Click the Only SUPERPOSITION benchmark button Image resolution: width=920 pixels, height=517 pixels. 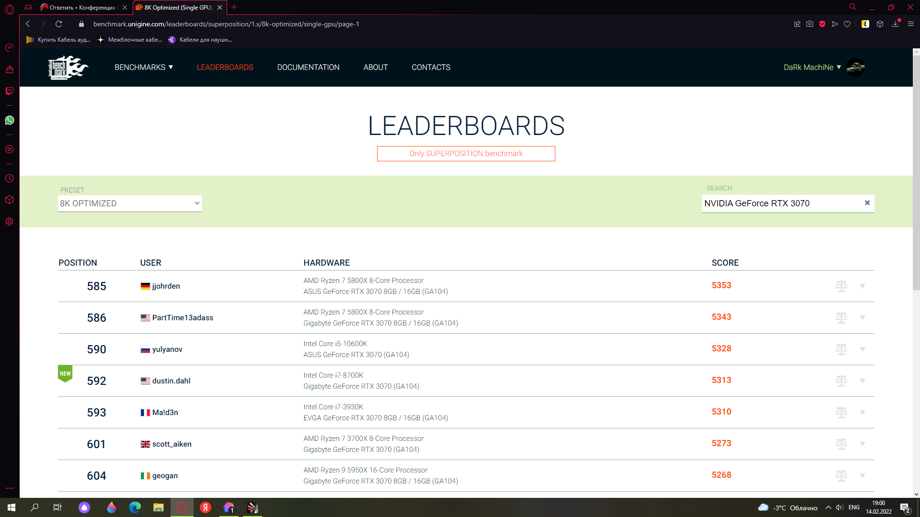(466, 154)
